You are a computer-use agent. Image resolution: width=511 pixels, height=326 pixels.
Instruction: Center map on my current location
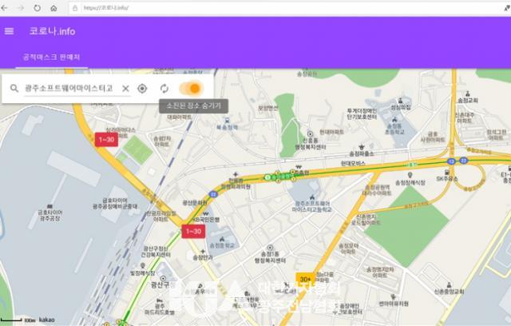pyautogui.click(x=142, y=89)
